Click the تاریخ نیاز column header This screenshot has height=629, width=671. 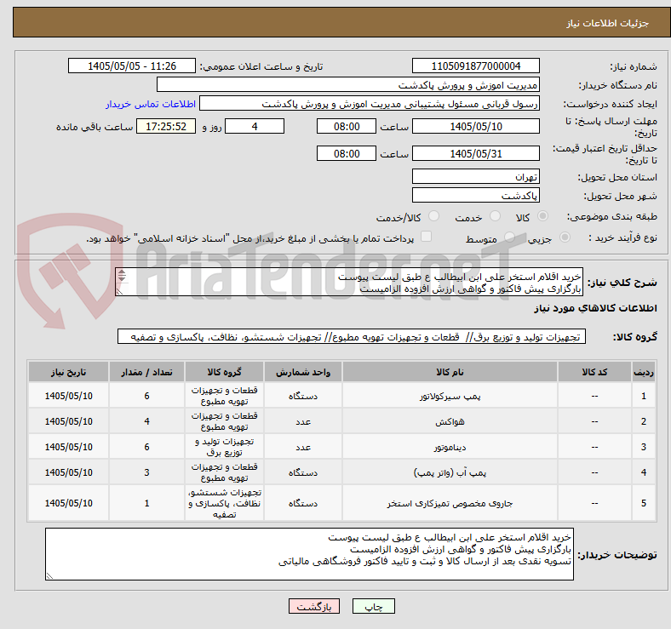pyautogui.click(x=68, y=372)
